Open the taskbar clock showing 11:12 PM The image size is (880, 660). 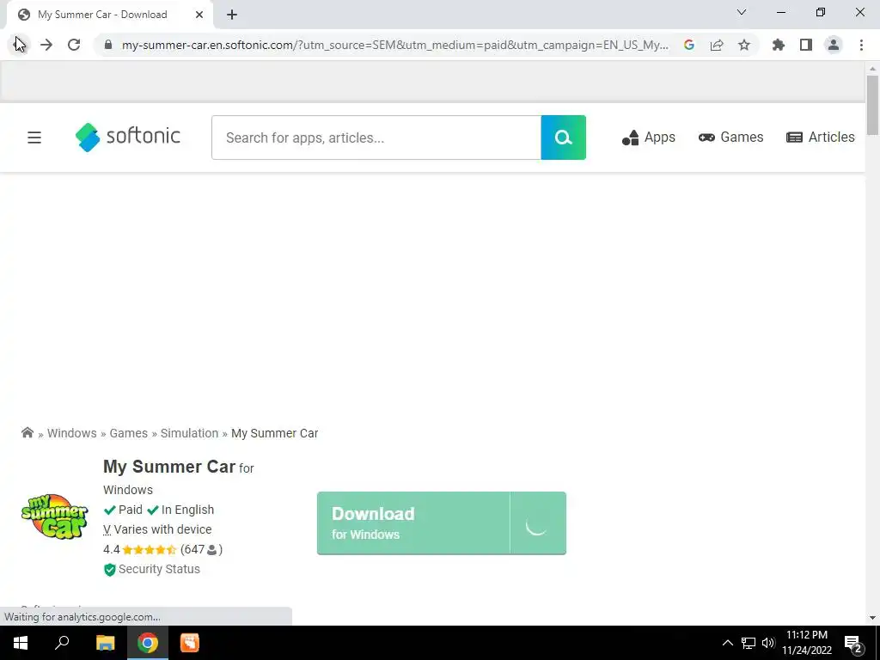point(807,643)
